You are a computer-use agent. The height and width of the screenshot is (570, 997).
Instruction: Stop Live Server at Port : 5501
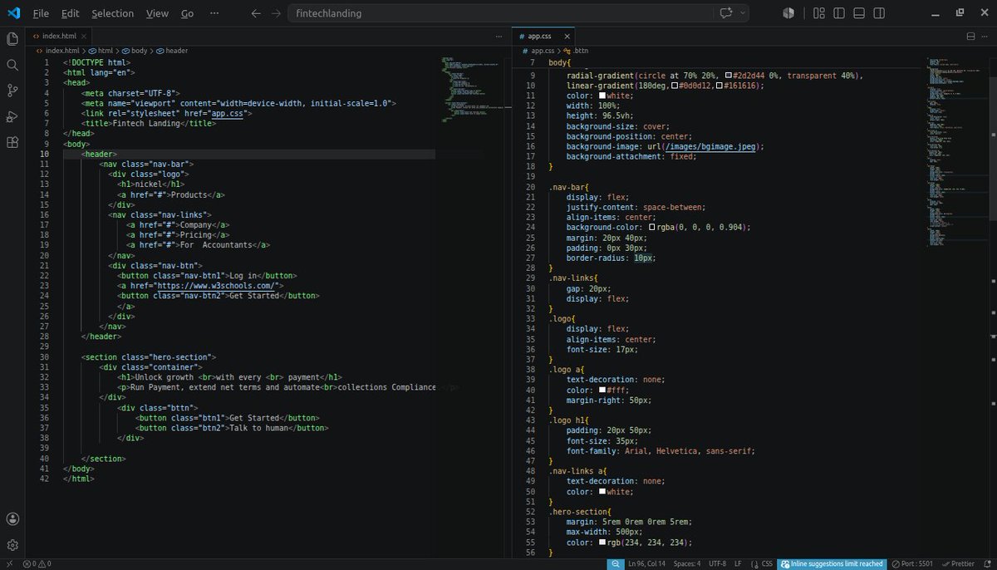(912, 563)
